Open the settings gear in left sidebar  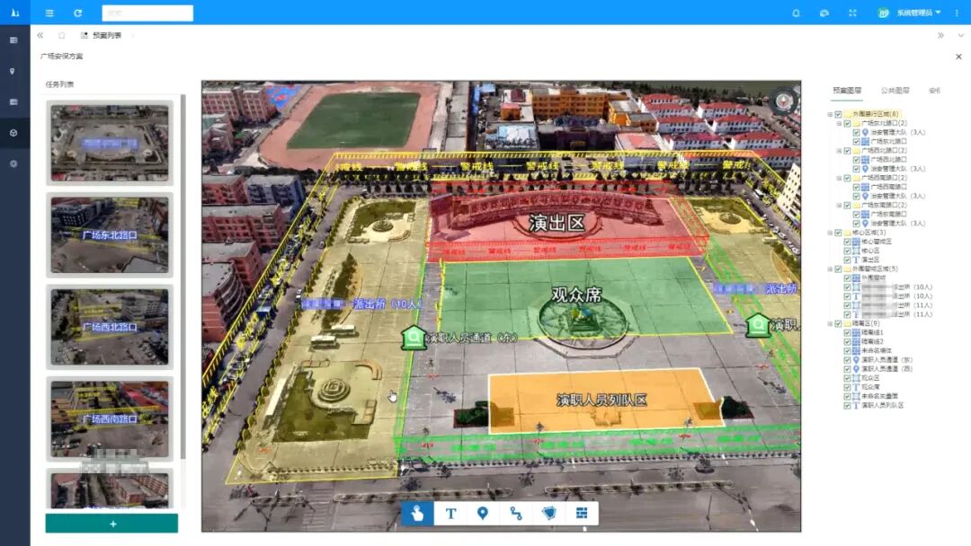click(13, 163)
